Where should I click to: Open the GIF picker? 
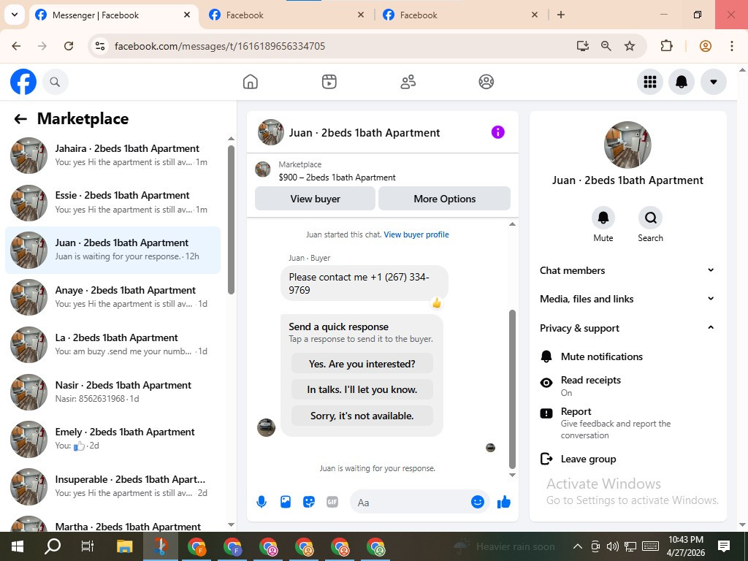click(332, 502)
